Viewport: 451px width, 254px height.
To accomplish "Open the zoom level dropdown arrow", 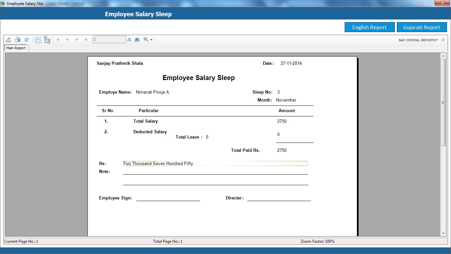I will [151, 40].
